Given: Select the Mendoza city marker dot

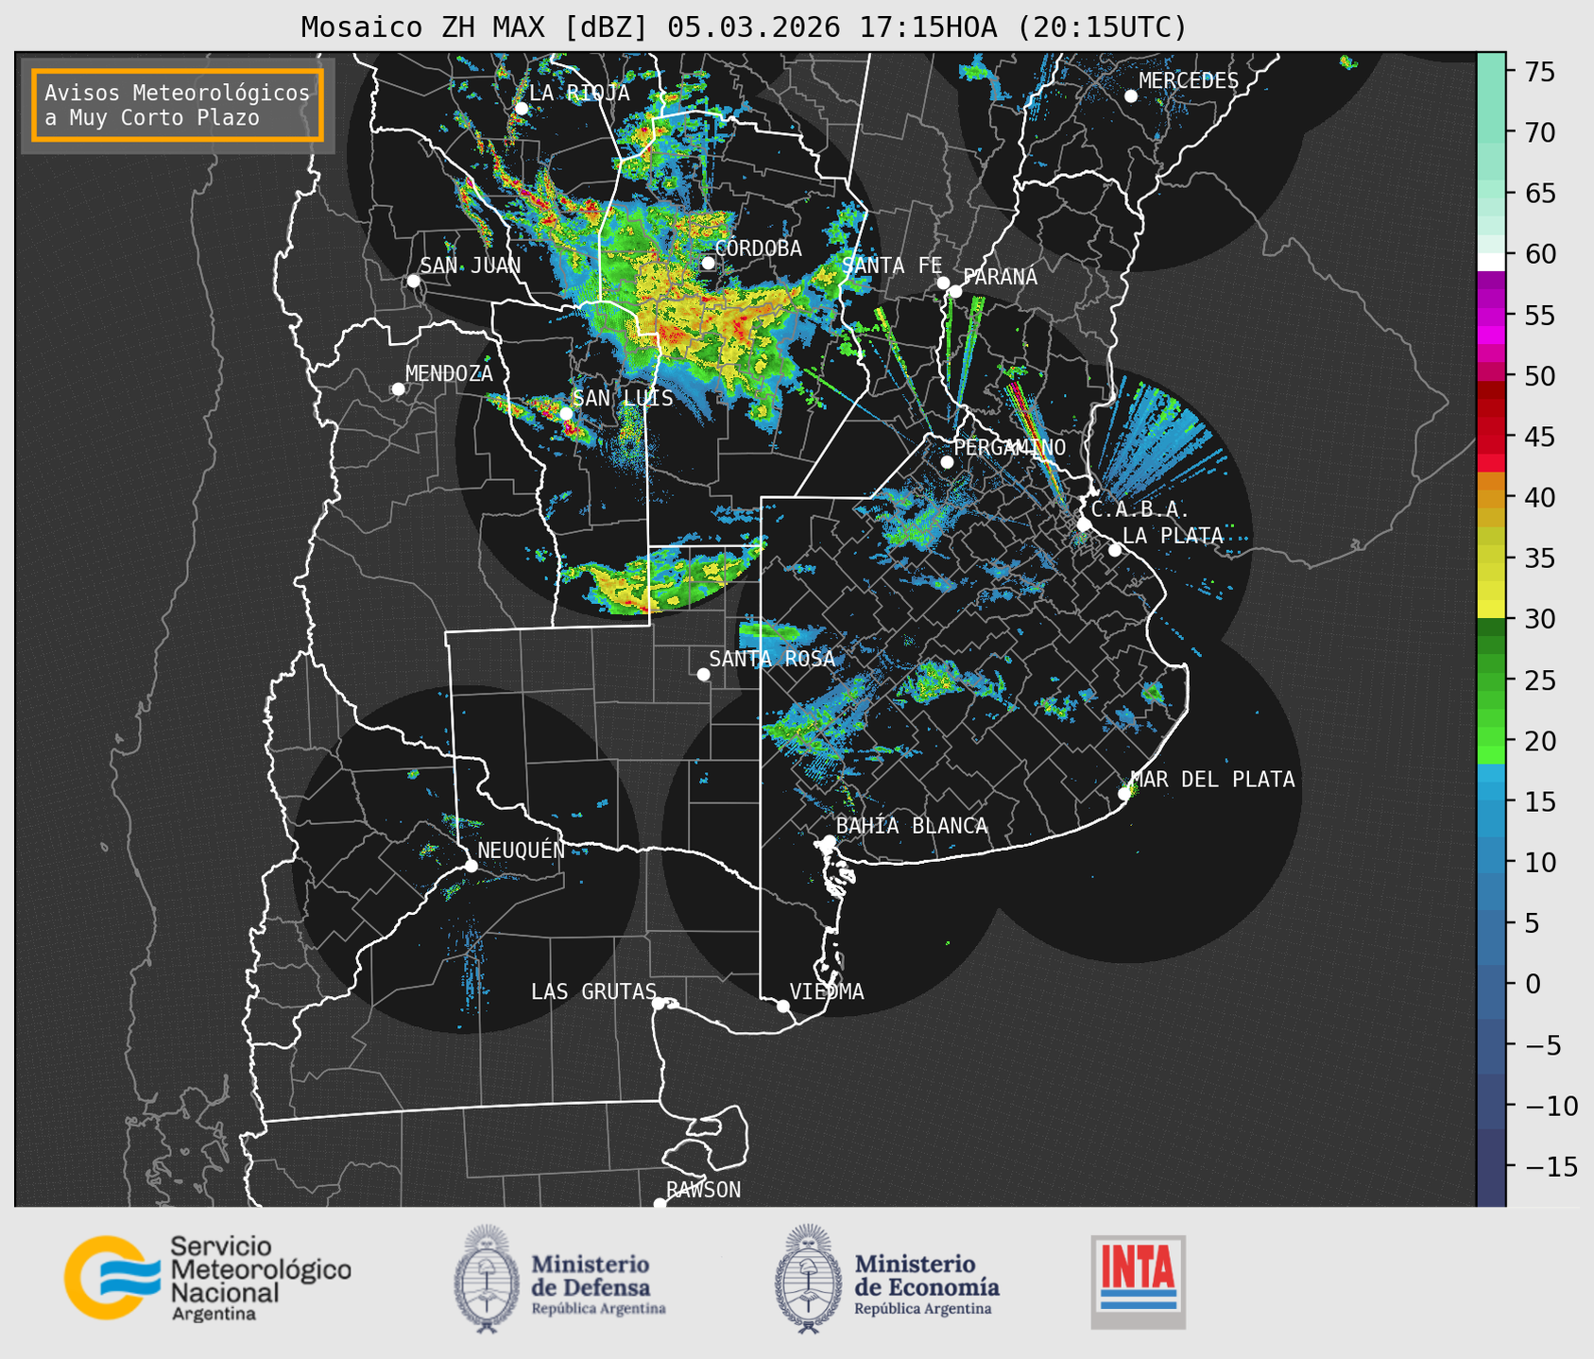Looking at the screenshot, I should pyautogui.click(x=398, y=389).
